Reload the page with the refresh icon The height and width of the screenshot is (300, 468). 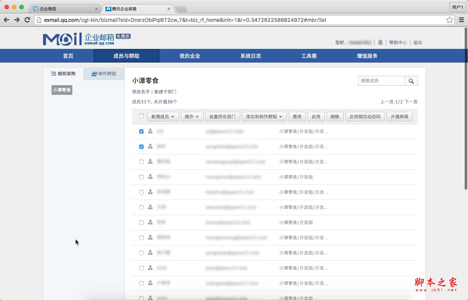(x=27, y=20)
